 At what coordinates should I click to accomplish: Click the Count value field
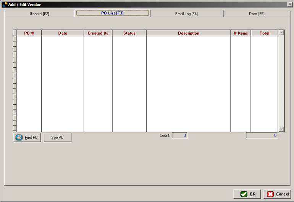[x=179, y=135]
